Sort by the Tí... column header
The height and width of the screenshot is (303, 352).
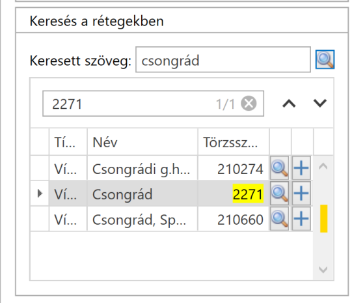pos(68,142)
